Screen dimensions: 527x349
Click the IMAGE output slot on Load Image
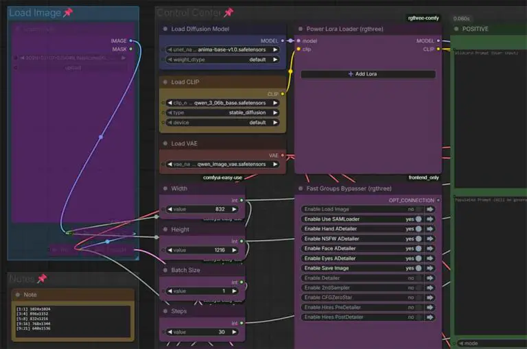pyautogui.click(x=131, y=40)
